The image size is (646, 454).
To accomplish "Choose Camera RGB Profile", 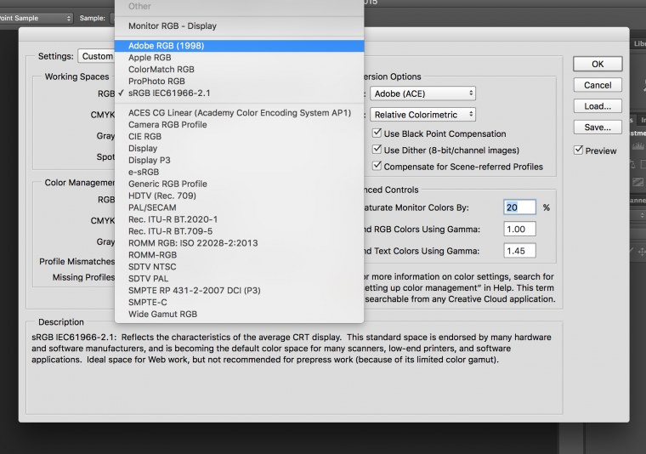I will click(240, 125).
